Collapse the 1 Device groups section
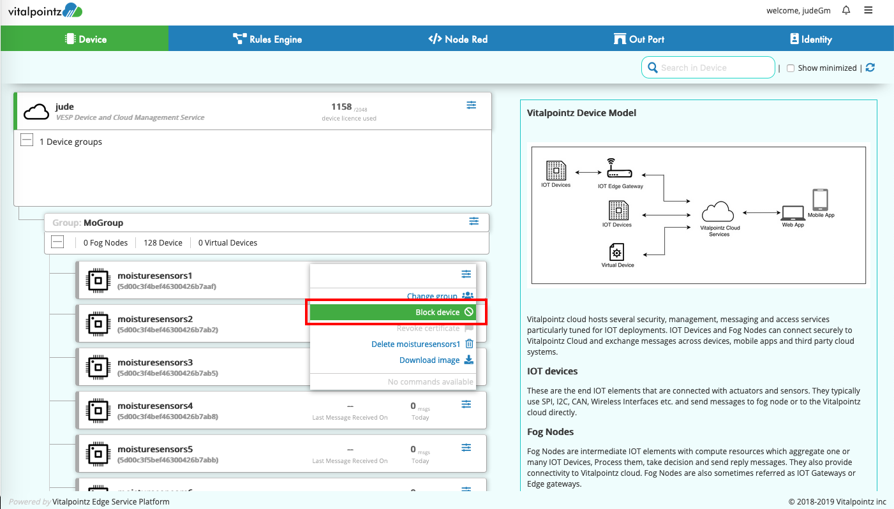894x509 pixels. click(x=26, y=140)
